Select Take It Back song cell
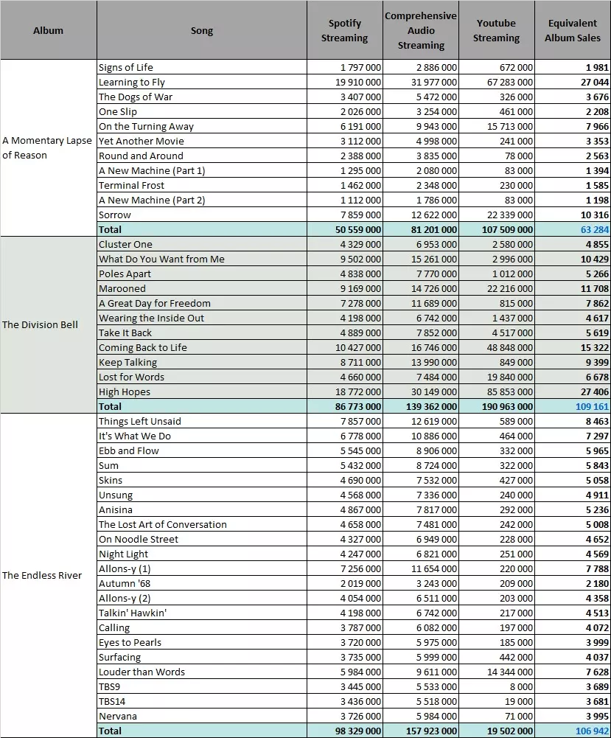The height and width of the screenshot is (738, 611). [x=202, y=333]
